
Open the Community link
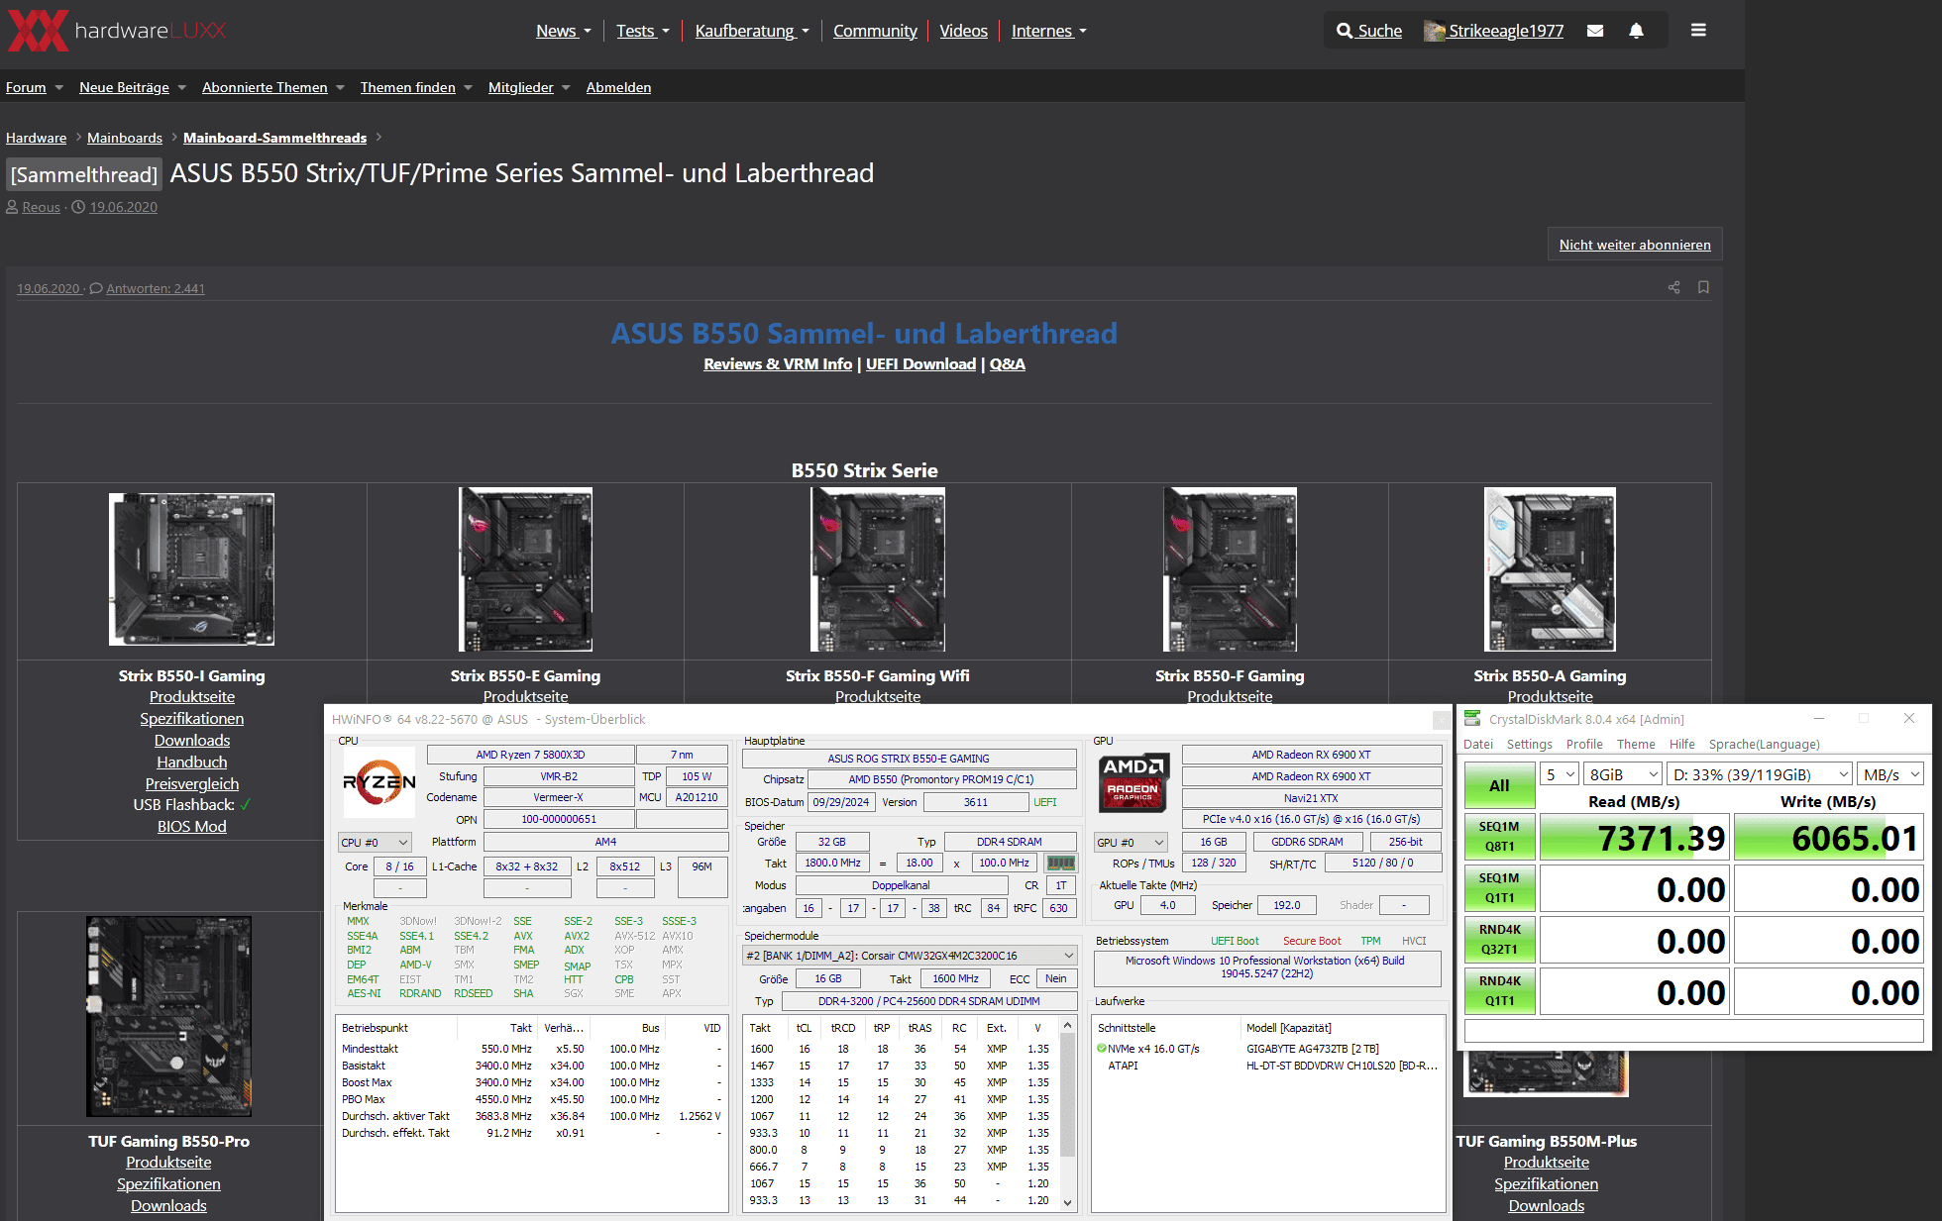pos(875,31)
